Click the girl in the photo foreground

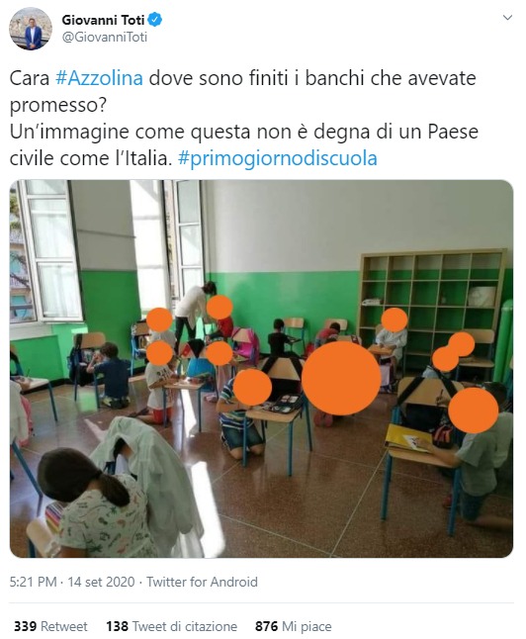tap(96, 503)
